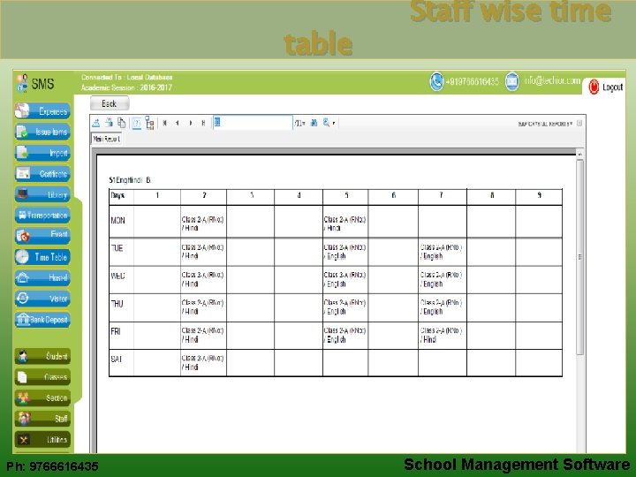Viewport: 636px width, 477px height.
Task: Open the Staff sidebar item
Action: coord(42,419)
